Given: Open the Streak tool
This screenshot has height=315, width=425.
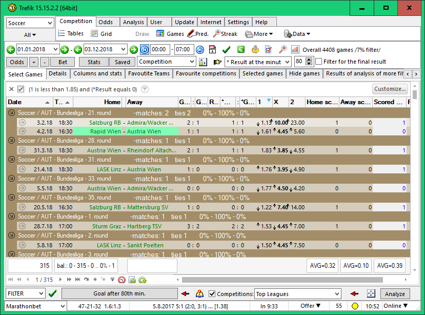Looking at the screenshot, I should 225,34.
